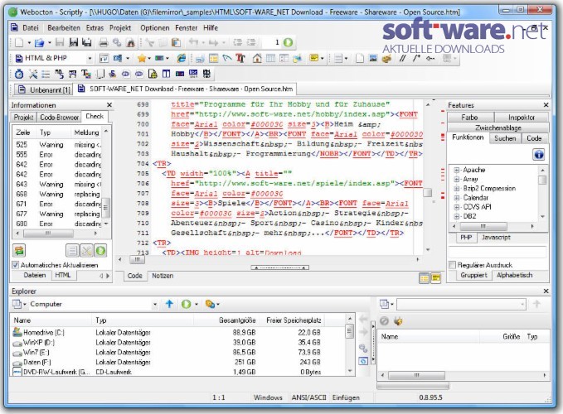Open the Hilfe menu
The height and width of the screenshot is (414, 563).
pyautogui.click(x=211, y=27)
